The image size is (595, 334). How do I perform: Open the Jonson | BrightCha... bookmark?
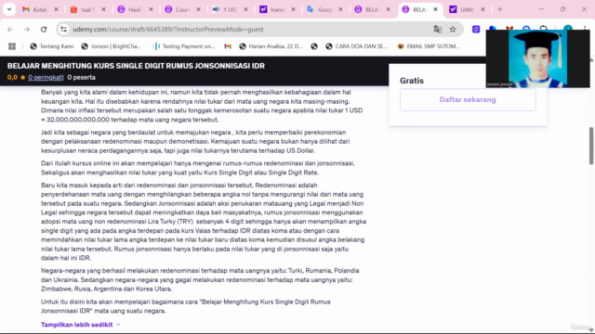pos(112,46)
